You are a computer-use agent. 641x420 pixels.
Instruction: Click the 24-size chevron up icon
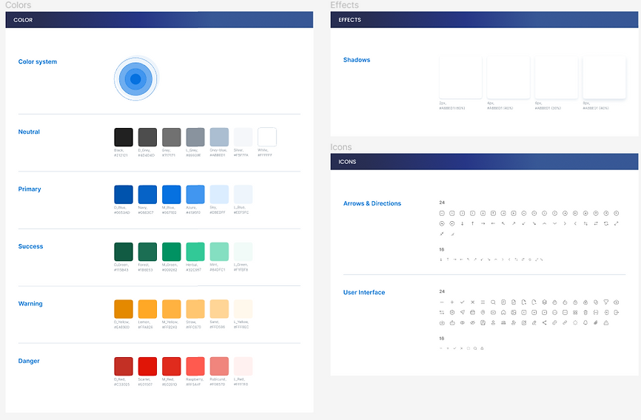click(x=544, y=223)
